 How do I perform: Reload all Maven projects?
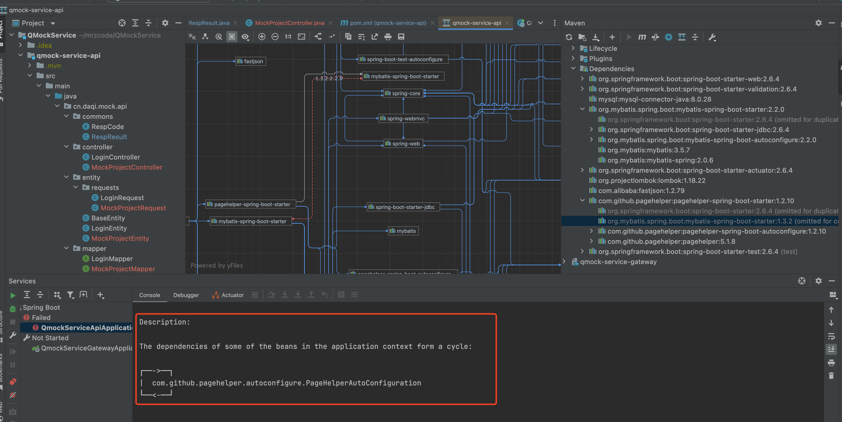(569, 37)
